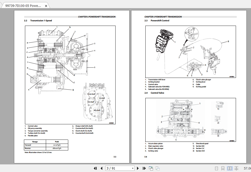This screenshot has width=251, height=172.
Task: Click the legend text 'Flexible plate'
Action: click(x=33, y=136)
